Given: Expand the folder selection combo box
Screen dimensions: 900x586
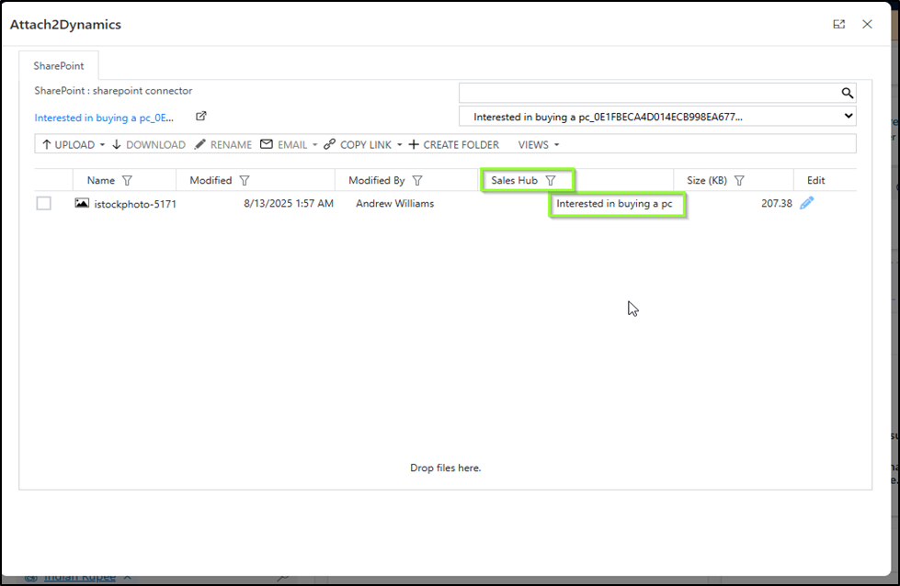Looking at the screenshot, I should (847, 117).
